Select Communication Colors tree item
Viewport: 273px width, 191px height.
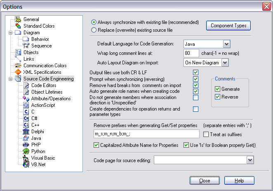[45, 66]
